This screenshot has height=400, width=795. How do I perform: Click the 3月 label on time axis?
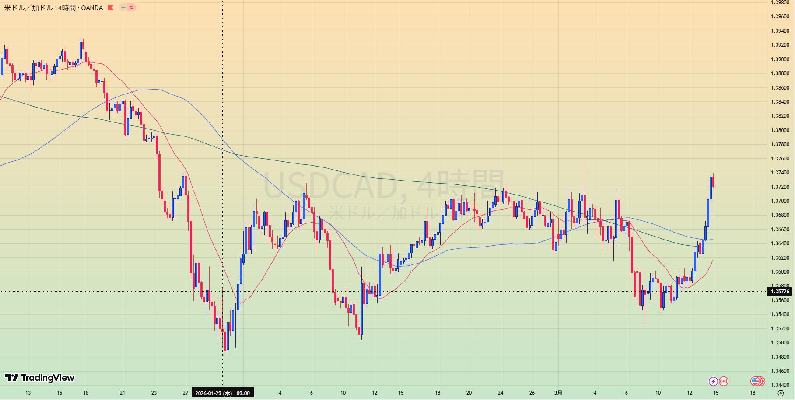click(x=558, y=393)
